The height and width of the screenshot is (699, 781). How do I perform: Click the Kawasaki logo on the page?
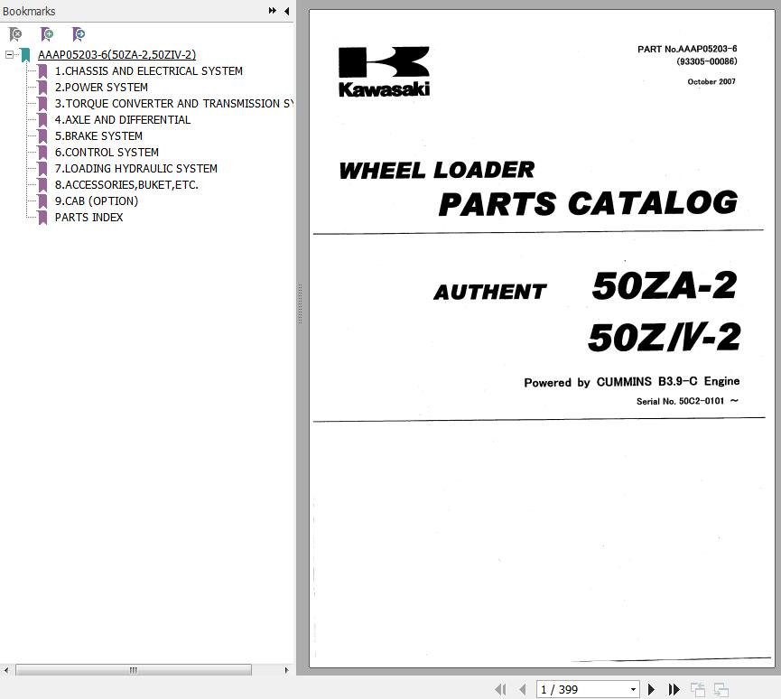[384, 71]
